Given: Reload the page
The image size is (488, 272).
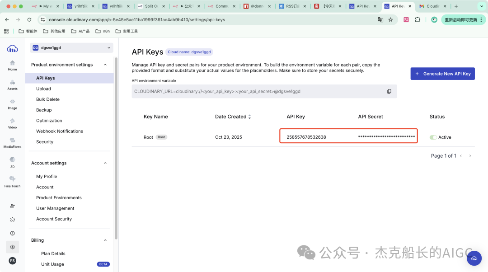Looking at the screenshot, I should (29, 19).
